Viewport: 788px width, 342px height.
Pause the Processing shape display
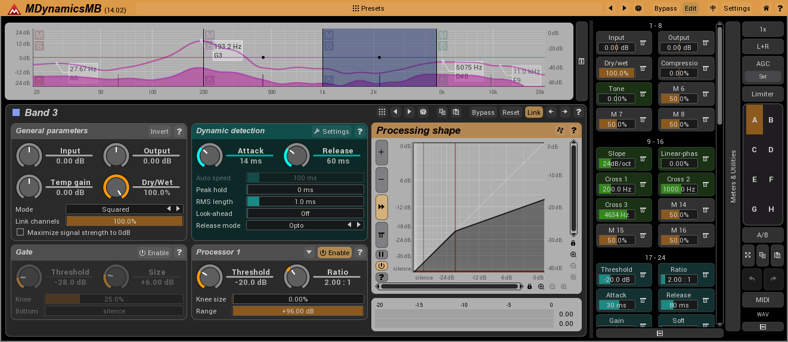pyautogui.click(x=381, y=255)
